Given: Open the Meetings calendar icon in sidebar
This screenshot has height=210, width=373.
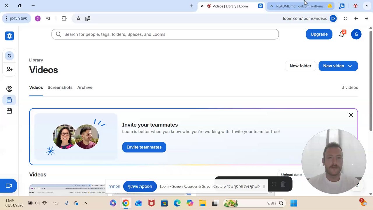Looking at the screenshot, I should (9, 111).
